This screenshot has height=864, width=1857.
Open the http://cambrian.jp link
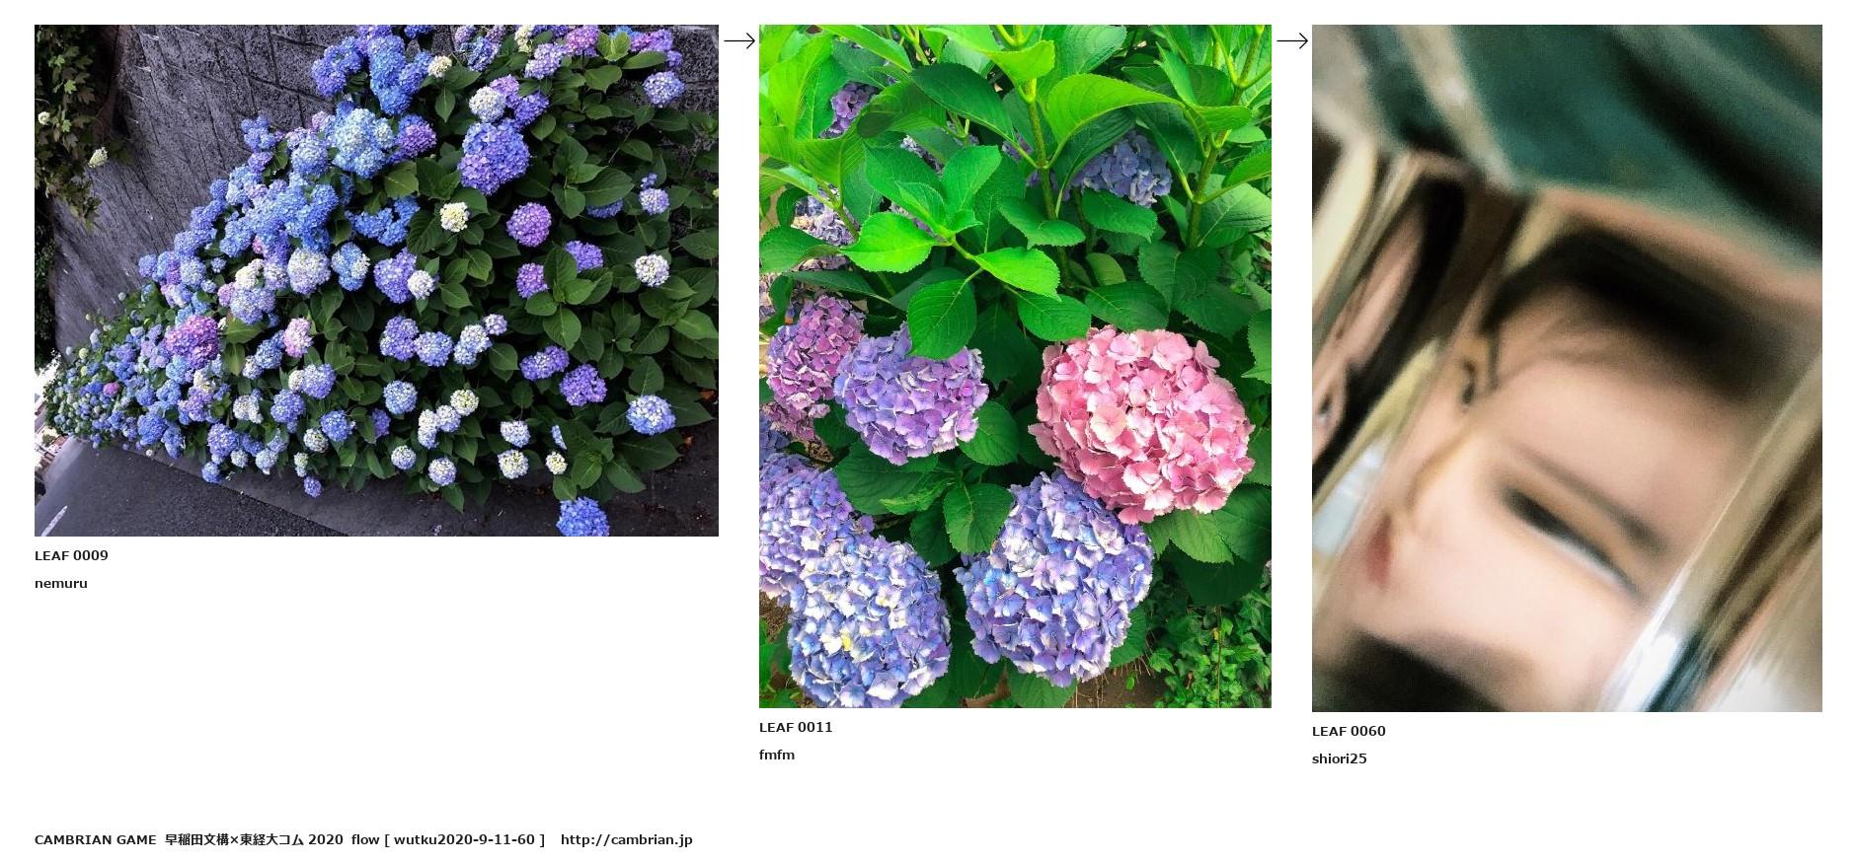627,839
